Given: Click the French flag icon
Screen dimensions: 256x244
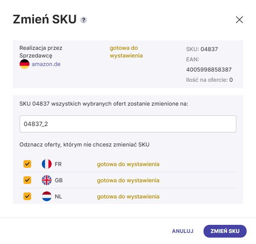Looking at the screenshot, I should click(x=47, y=164).
